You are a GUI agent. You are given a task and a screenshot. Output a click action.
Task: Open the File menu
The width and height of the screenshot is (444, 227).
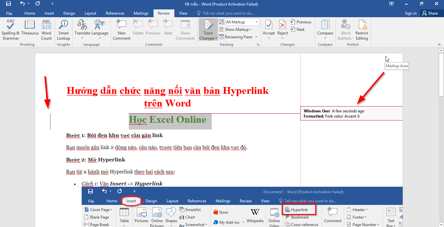click(x=9, y=13)
